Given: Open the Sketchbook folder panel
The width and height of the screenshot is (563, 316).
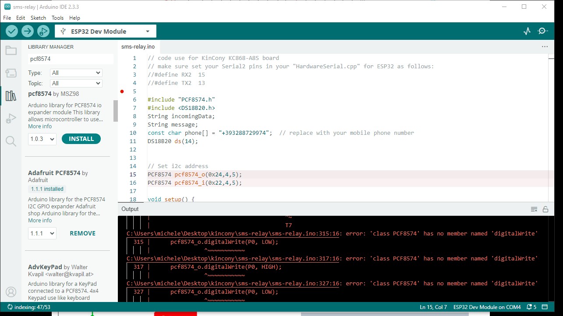Looking at the screenshot, I should tap(11, 50).
